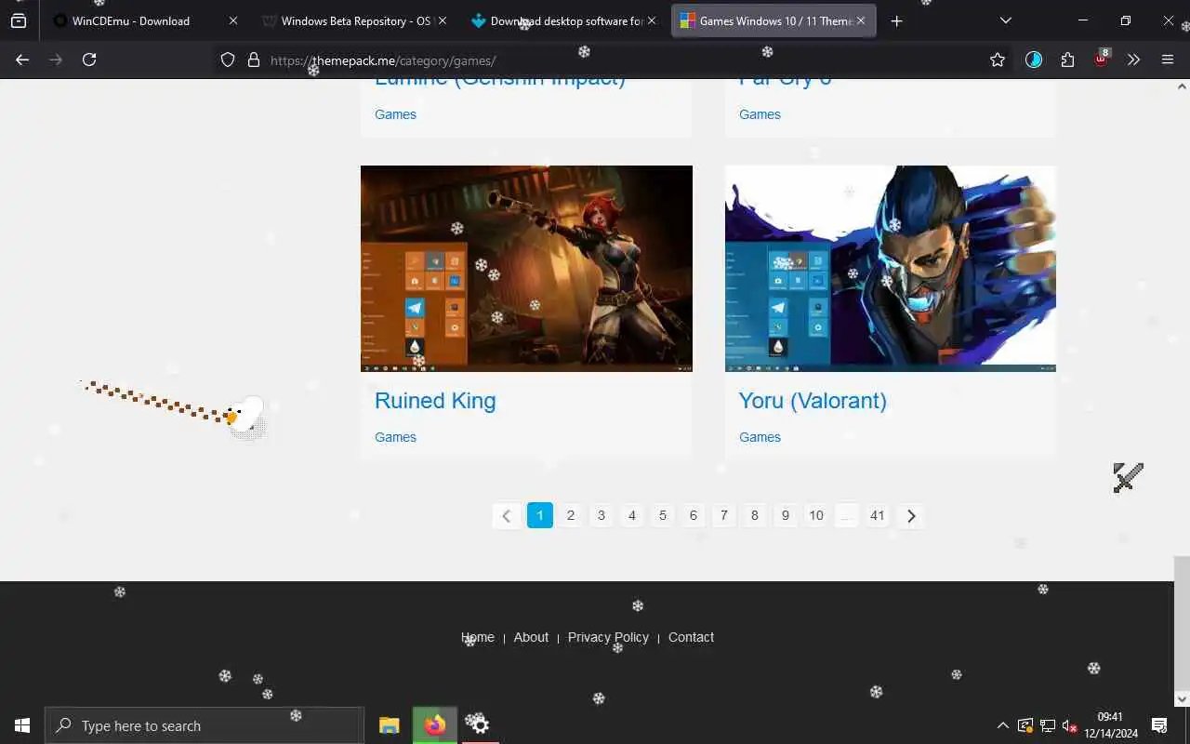Open the notification center icon
The image size is (1190, 744).
click(x=1159, y=725)
